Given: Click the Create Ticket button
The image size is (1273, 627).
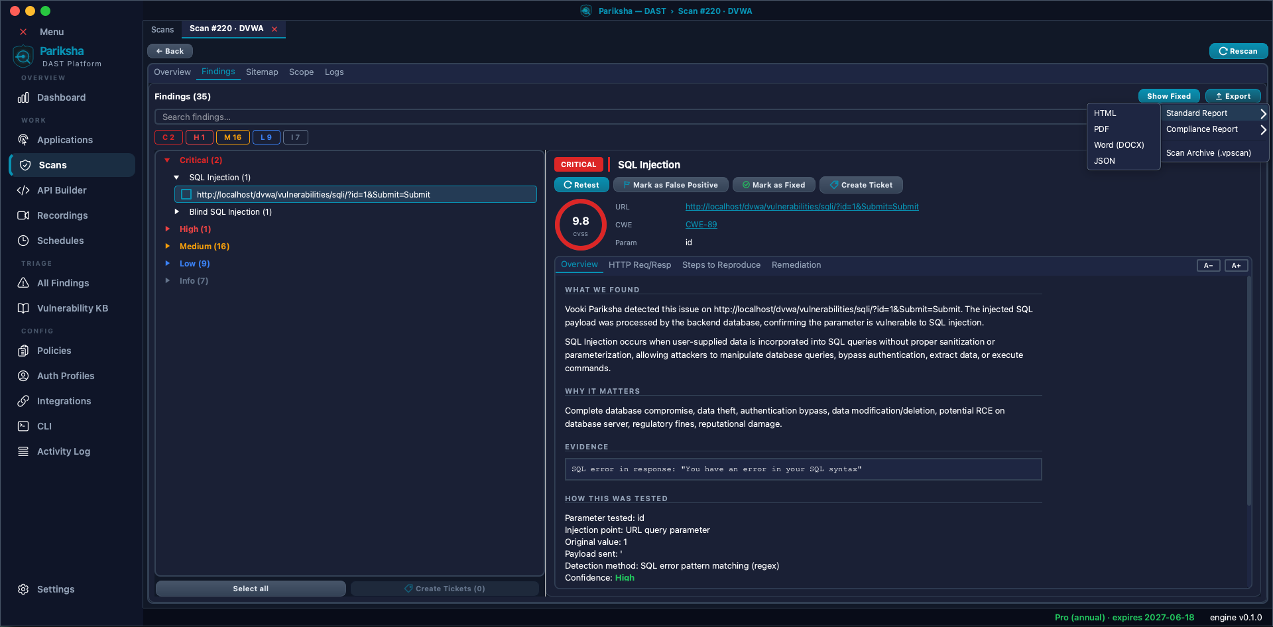Looking at the screenshot, I should [x=861, y=185].
